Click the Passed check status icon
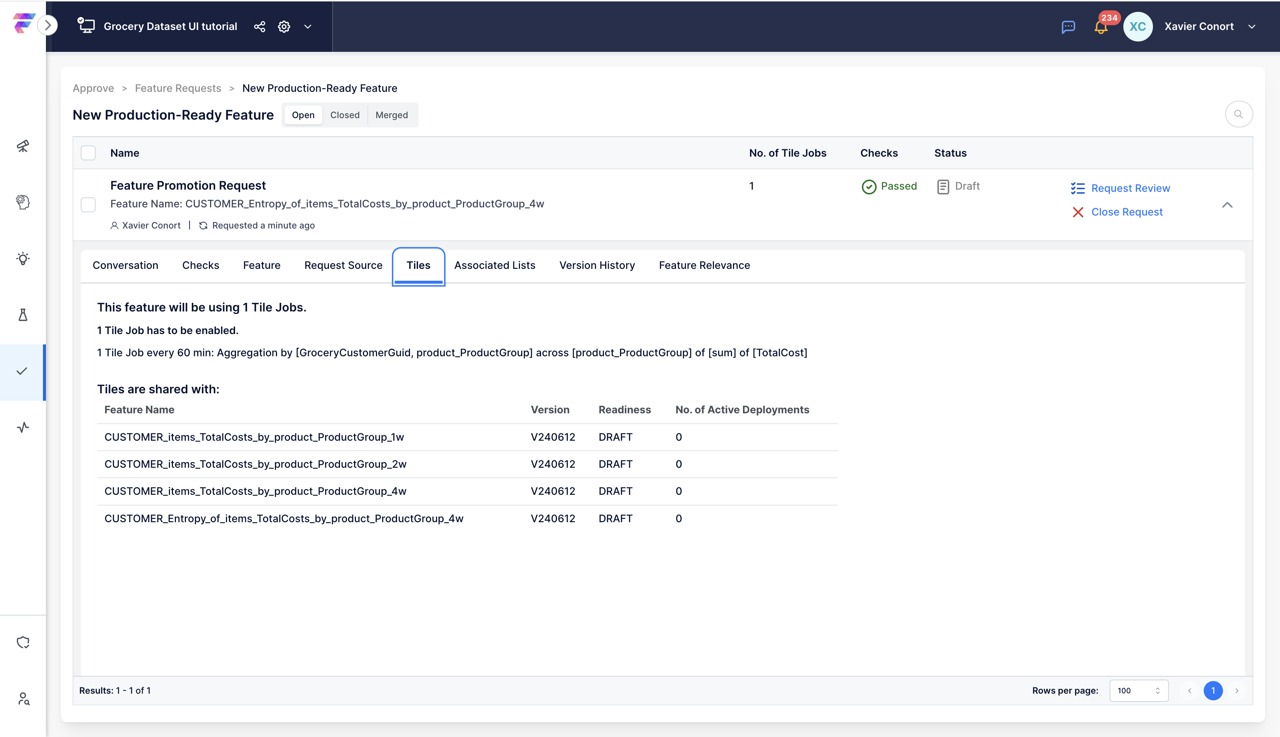Screen dimensions: 1280x737 869,187
